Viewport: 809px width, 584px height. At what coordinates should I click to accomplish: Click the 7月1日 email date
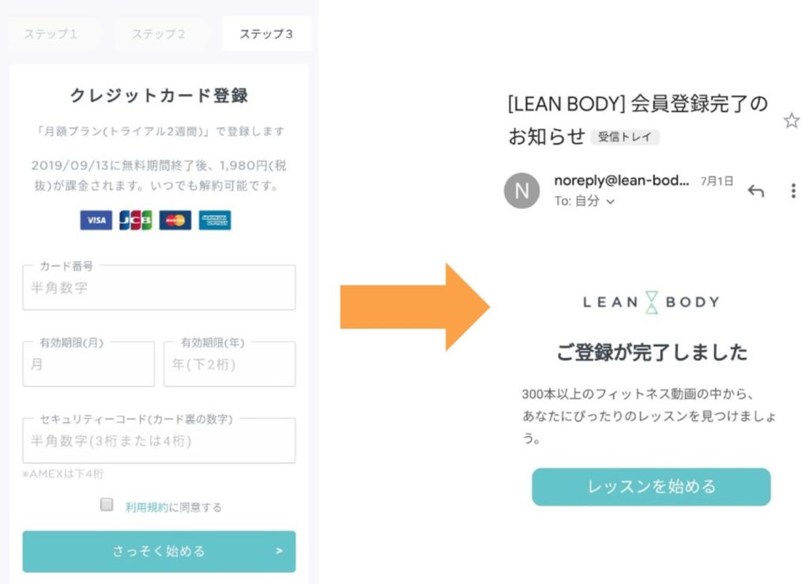coord(717,181)
